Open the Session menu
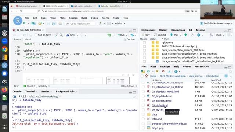The height and width of the screenshot is (132, 235). pos(73,18)
